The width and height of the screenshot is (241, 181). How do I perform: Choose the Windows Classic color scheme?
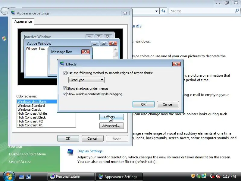pyautogui.click(x=29, y=110)
